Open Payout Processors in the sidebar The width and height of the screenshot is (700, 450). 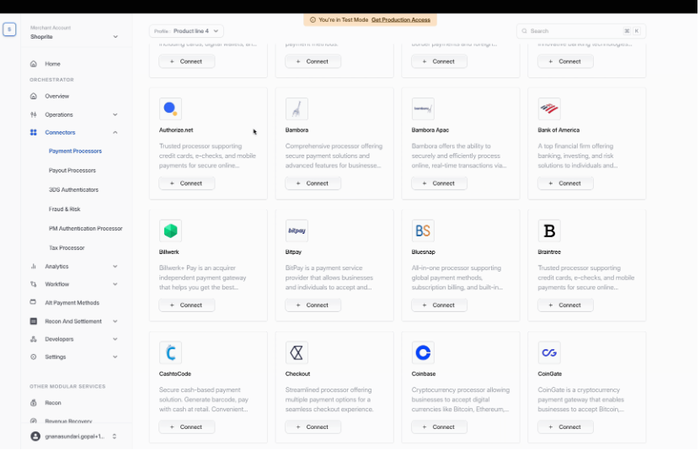[x=72, y=171]
